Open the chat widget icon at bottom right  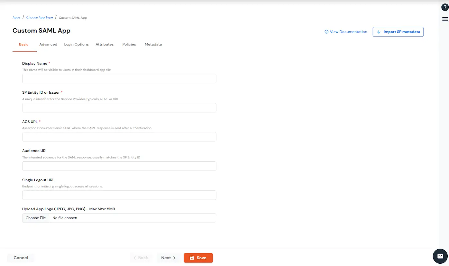(x=440, y=256)
